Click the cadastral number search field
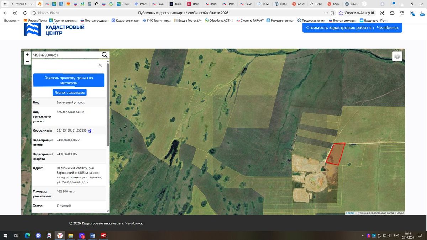 point(66,55)
